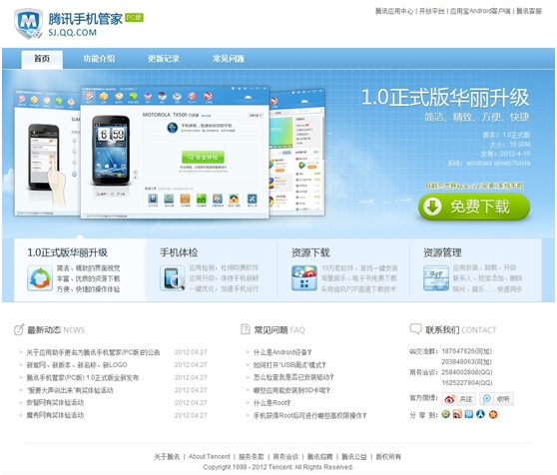Click the center app screenshot in the banner
The image size is (557, 475).
[175, 153]
